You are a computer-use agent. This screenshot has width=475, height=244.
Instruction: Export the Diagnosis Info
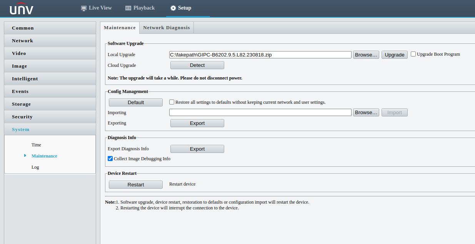197,149
